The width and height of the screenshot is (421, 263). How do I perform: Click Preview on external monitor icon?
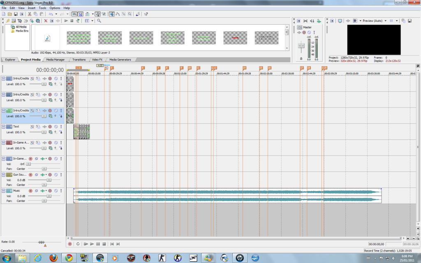(340, 21)
